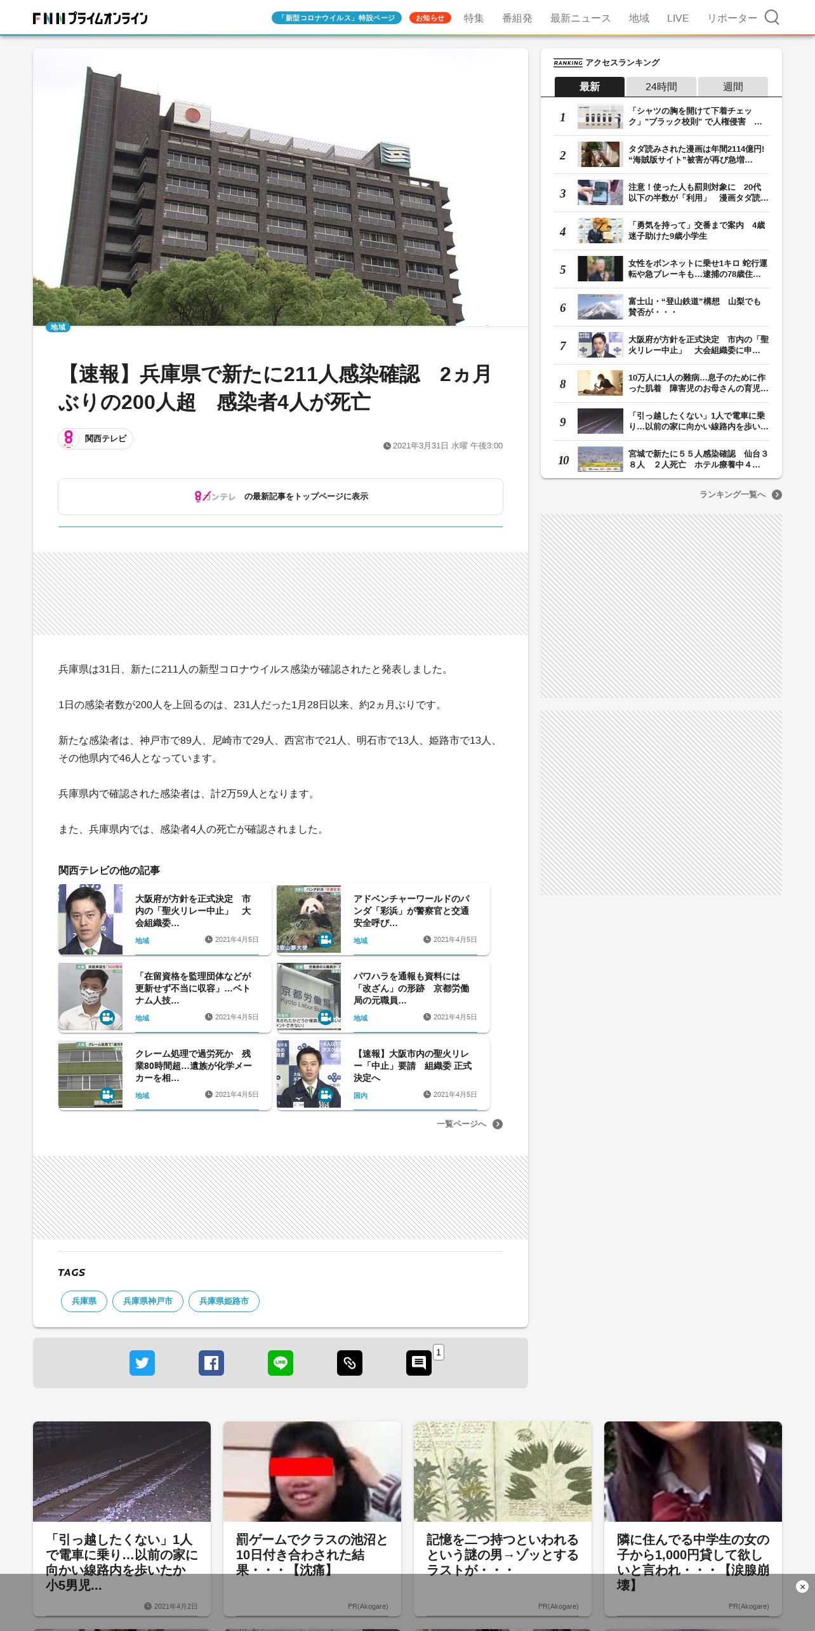Open ranking item 7 thumbnail 聖火リレー中止
Screen dimensions: 815x1631
click(600, 345)
